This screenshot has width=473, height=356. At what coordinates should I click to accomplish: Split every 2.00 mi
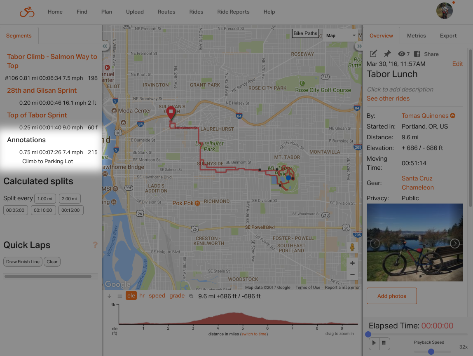pyautogui.click(x=69, y=199)
